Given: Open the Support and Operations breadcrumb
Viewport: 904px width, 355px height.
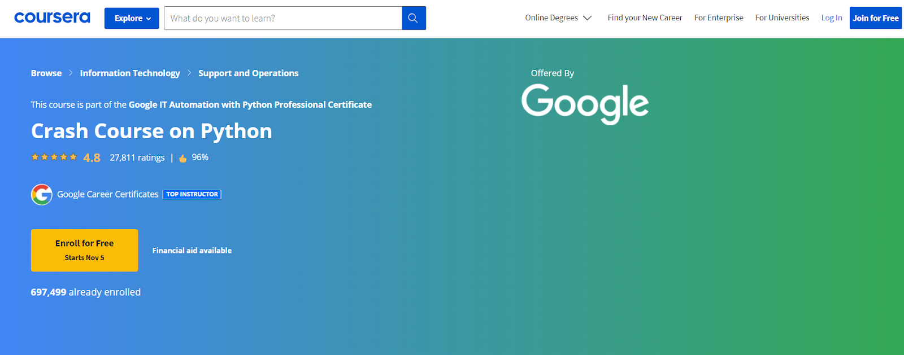Looking at the screenshot, I should 248,73.
